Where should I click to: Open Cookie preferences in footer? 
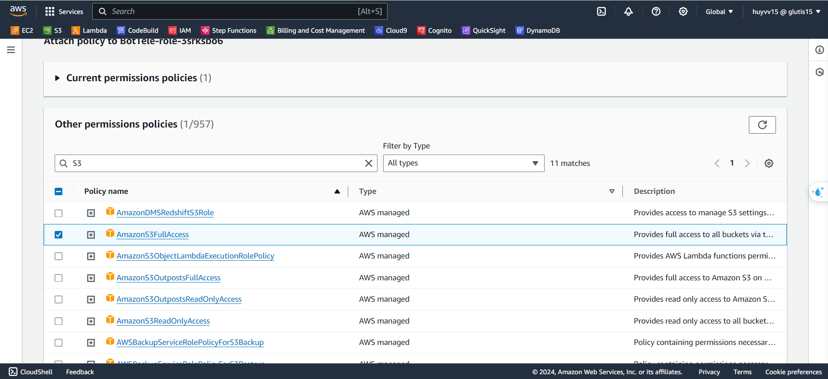click(x=793, y=372)
